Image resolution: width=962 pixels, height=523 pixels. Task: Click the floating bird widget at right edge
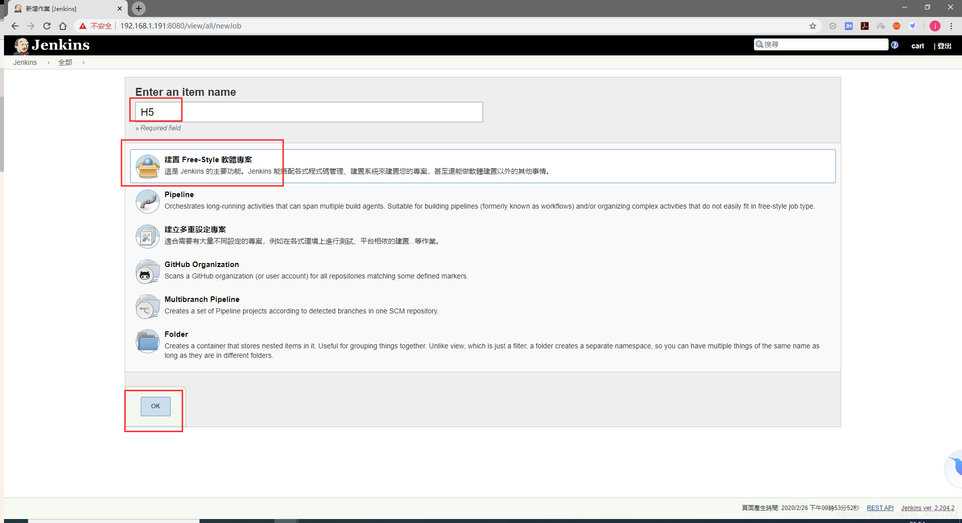coord(954,468)
